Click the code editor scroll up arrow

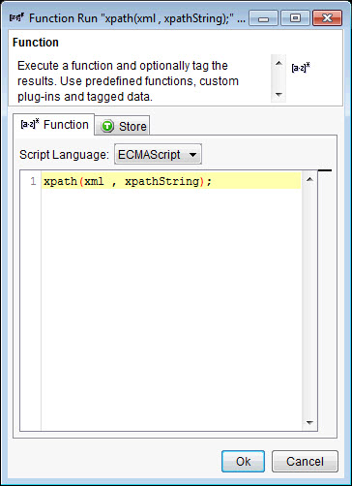click(x=309, y=179)
